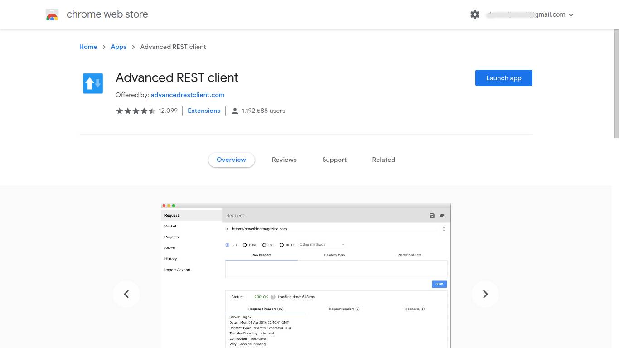Click the Headers form tab in the preview
This screenshot has height=348, width=619.
pyautogui.click(x=334, y=255)
